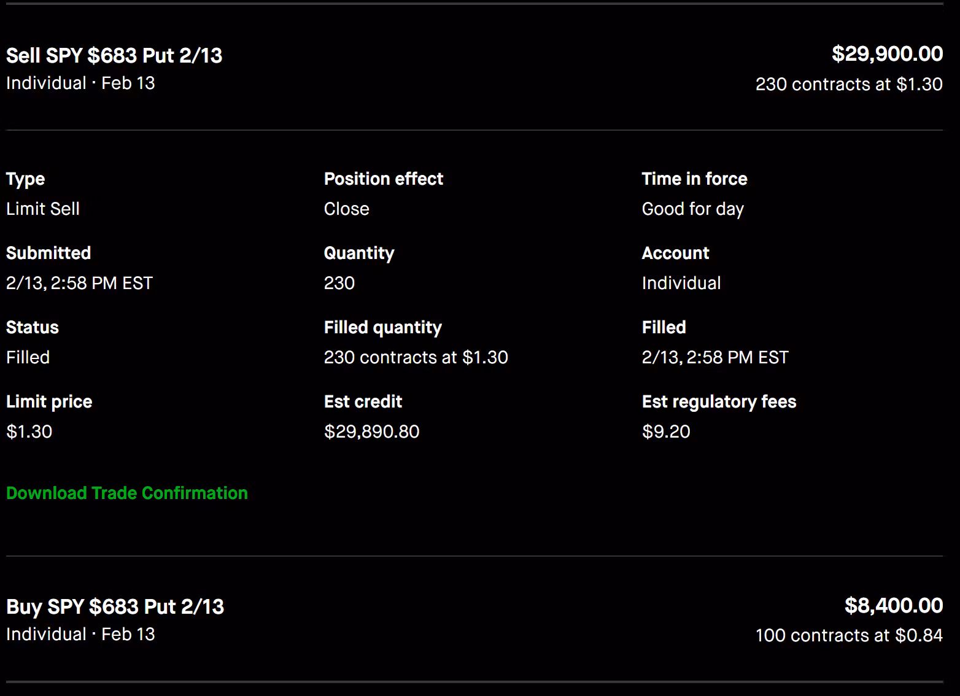The image size is (960, 696).
Task: Click the Download Trade Confirmation link
Action: 127,493
